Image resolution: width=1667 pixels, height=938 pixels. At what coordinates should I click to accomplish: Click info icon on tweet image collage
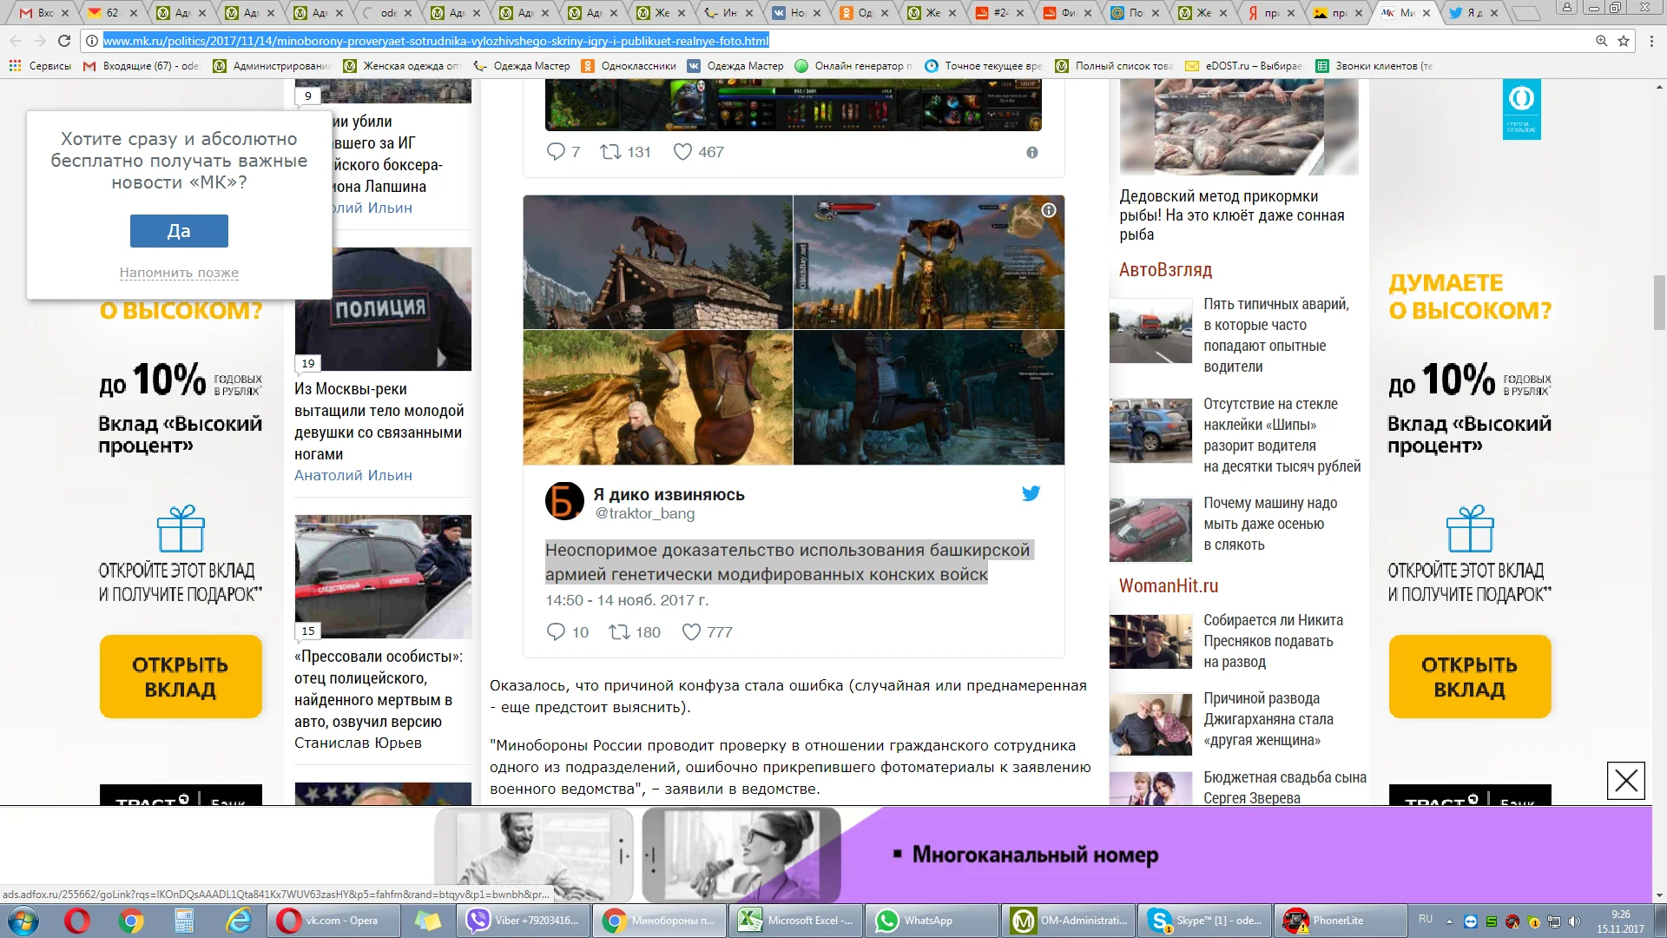(x=1049, y=210)
